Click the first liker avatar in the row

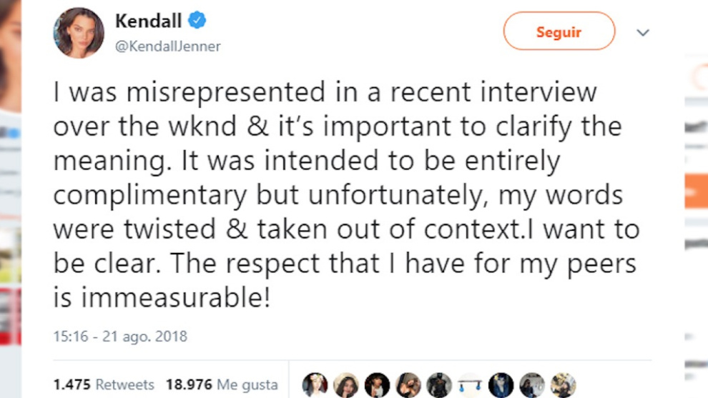pyautogui.click(x=315, y=385)
